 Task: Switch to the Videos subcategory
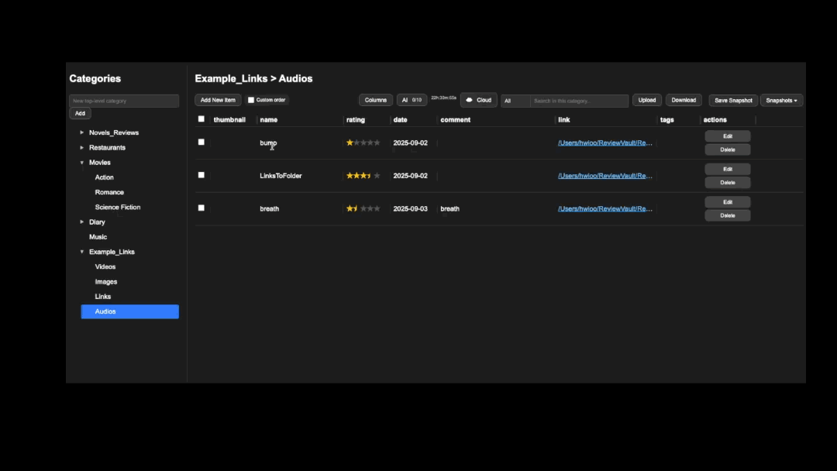(x=105, y=266)
